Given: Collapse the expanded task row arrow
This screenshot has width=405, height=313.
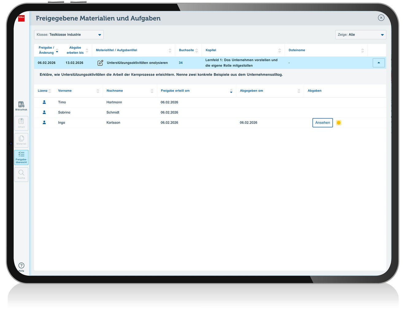Looking at the screenshot, I should click(379, 63).
